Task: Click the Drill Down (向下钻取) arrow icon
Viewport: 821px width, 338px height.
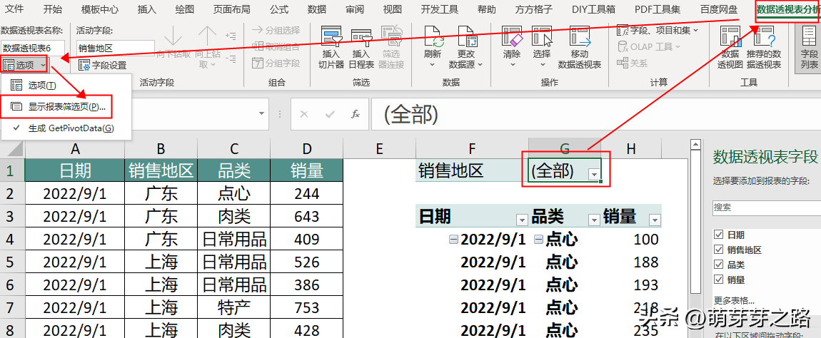Action: tap(173, 36)
